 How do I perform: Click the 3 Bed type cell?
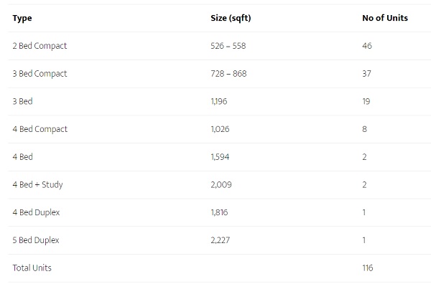[22, 101]
